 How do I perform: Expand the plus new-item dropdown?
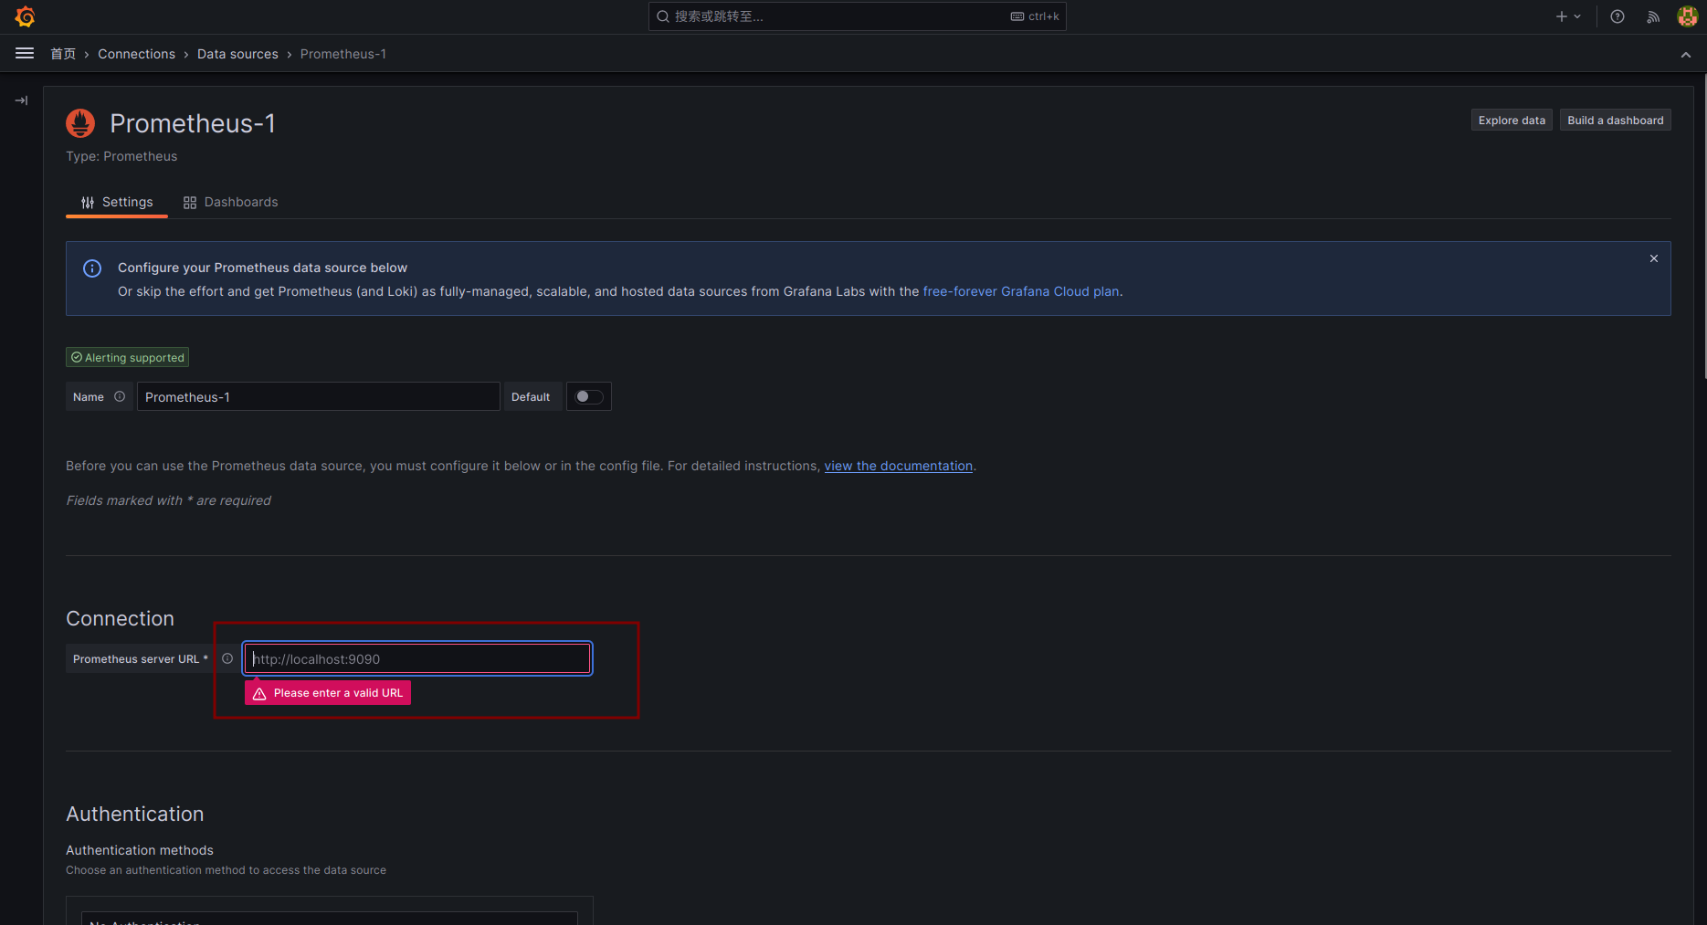(1567, 16)
